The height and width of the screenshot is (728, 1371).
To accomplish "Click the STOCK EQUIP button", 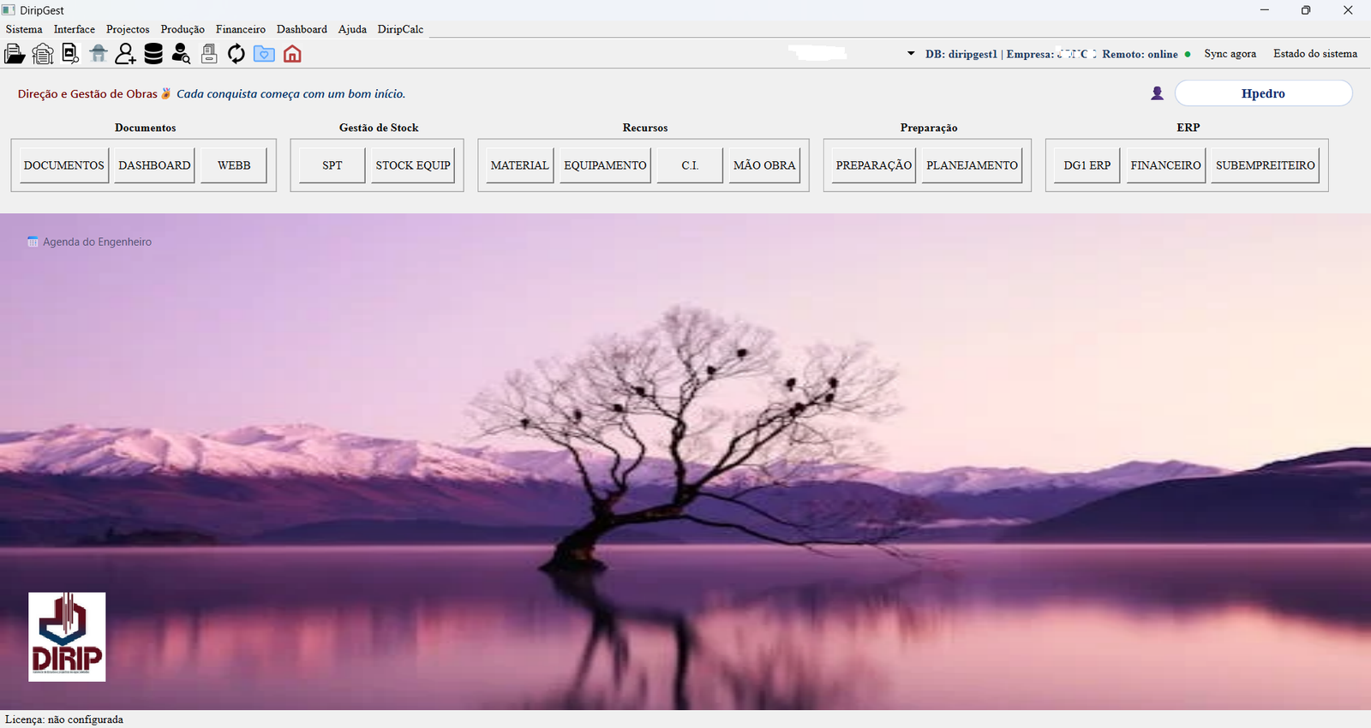I will click(x=413, y=165).
